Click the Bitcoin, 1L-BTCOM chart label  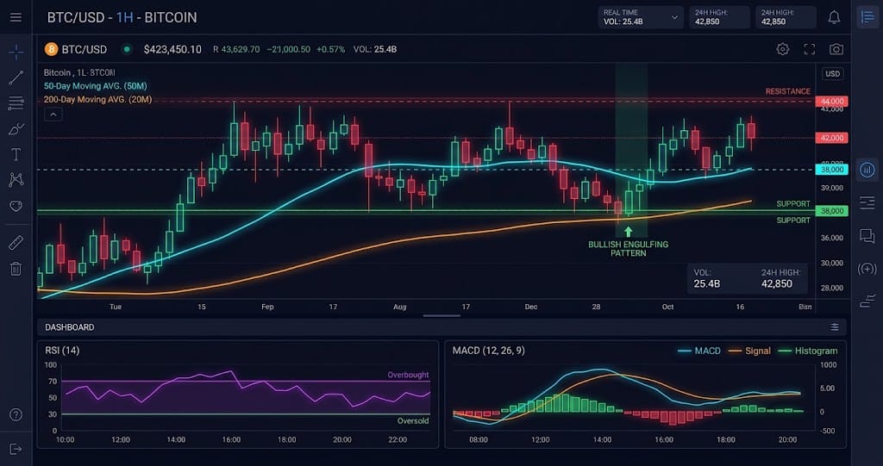click(x=79, y=72)
